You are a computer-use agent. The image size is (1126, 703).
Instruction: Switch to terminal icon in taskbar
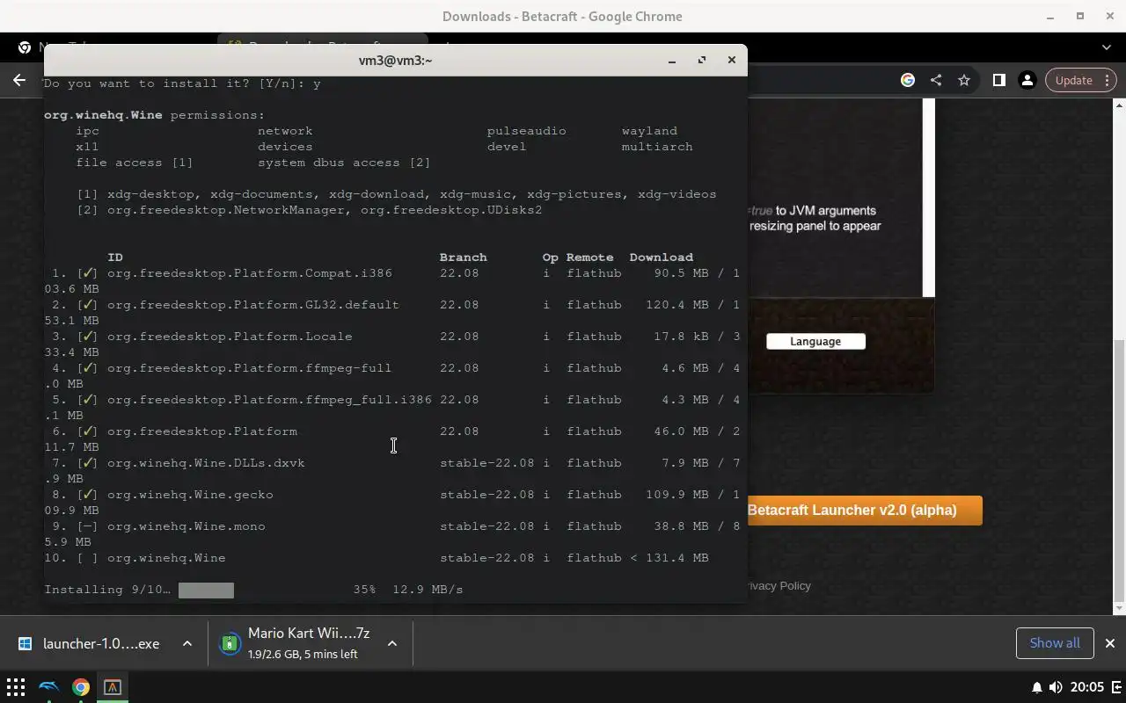pyautogui.click(x=113, y=687)
